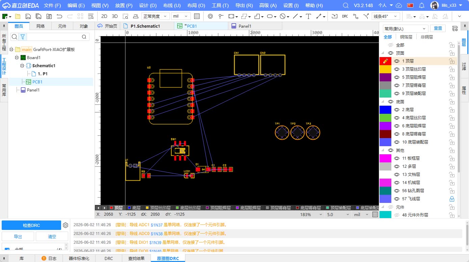The image size is (469, 262).
Task: Toggle visibility of 2 底层 layer
Action: pos(396,110)
